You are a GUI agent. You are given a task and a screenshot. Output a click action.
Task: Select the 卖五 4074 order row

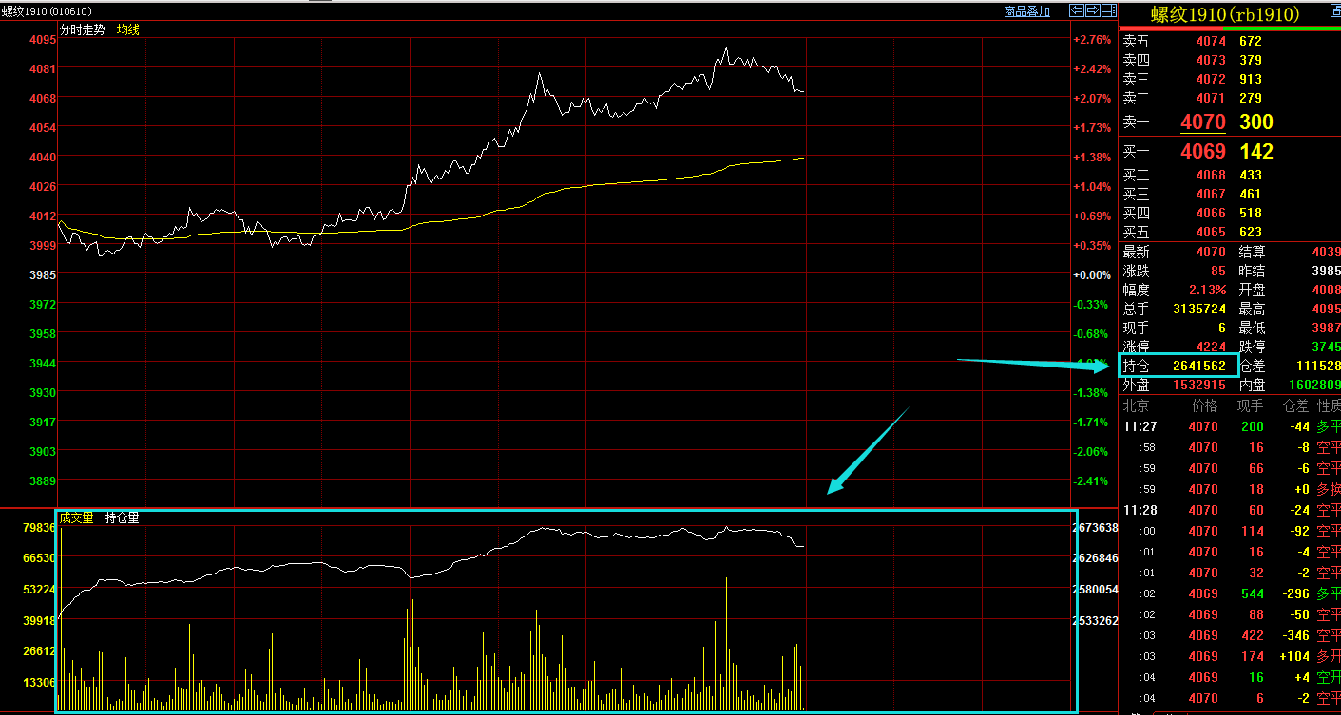pos(1230,41)
